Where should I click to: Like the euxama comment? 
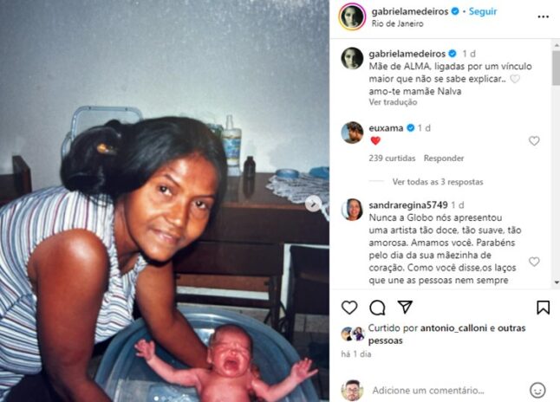tap(534, 140)
